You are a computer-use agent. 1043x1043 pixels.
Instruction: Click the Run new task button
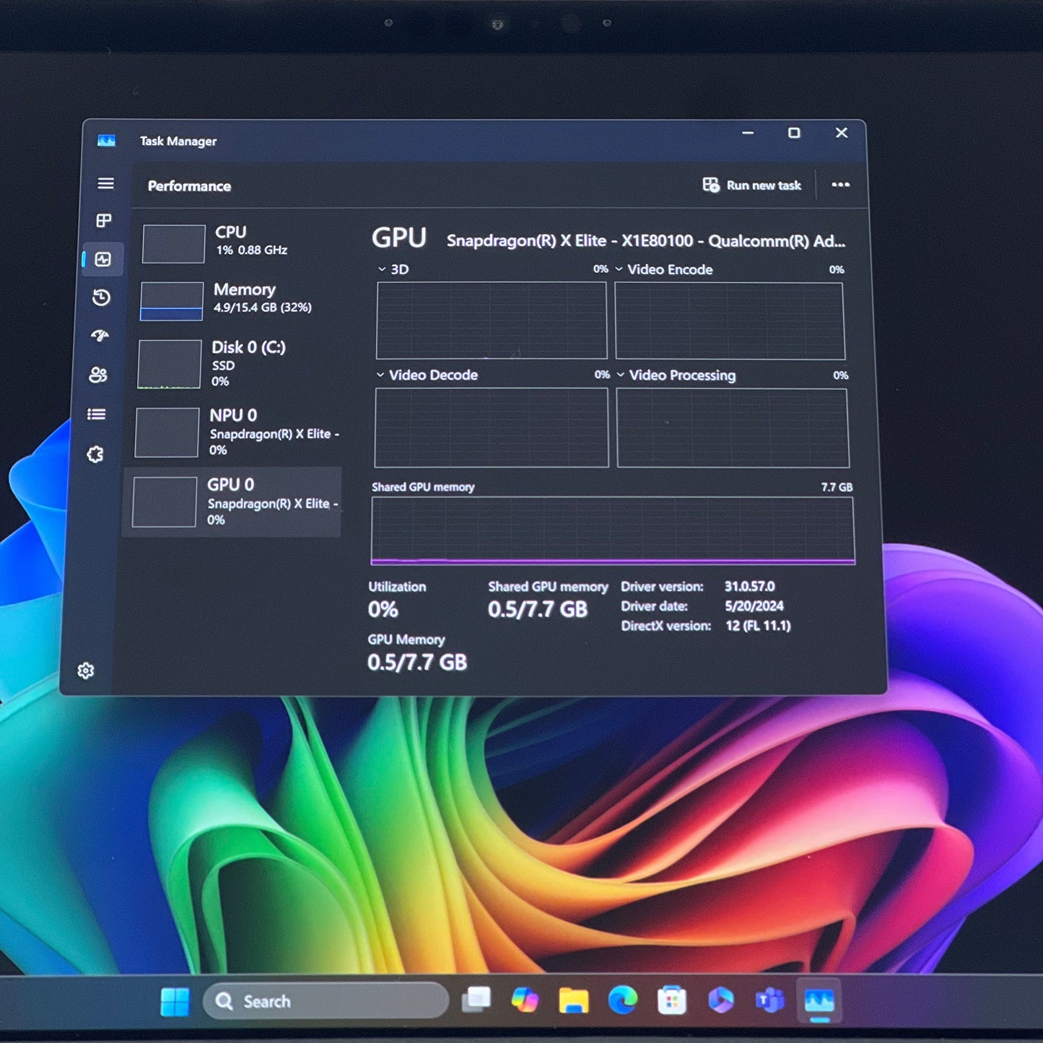[752, 186]
